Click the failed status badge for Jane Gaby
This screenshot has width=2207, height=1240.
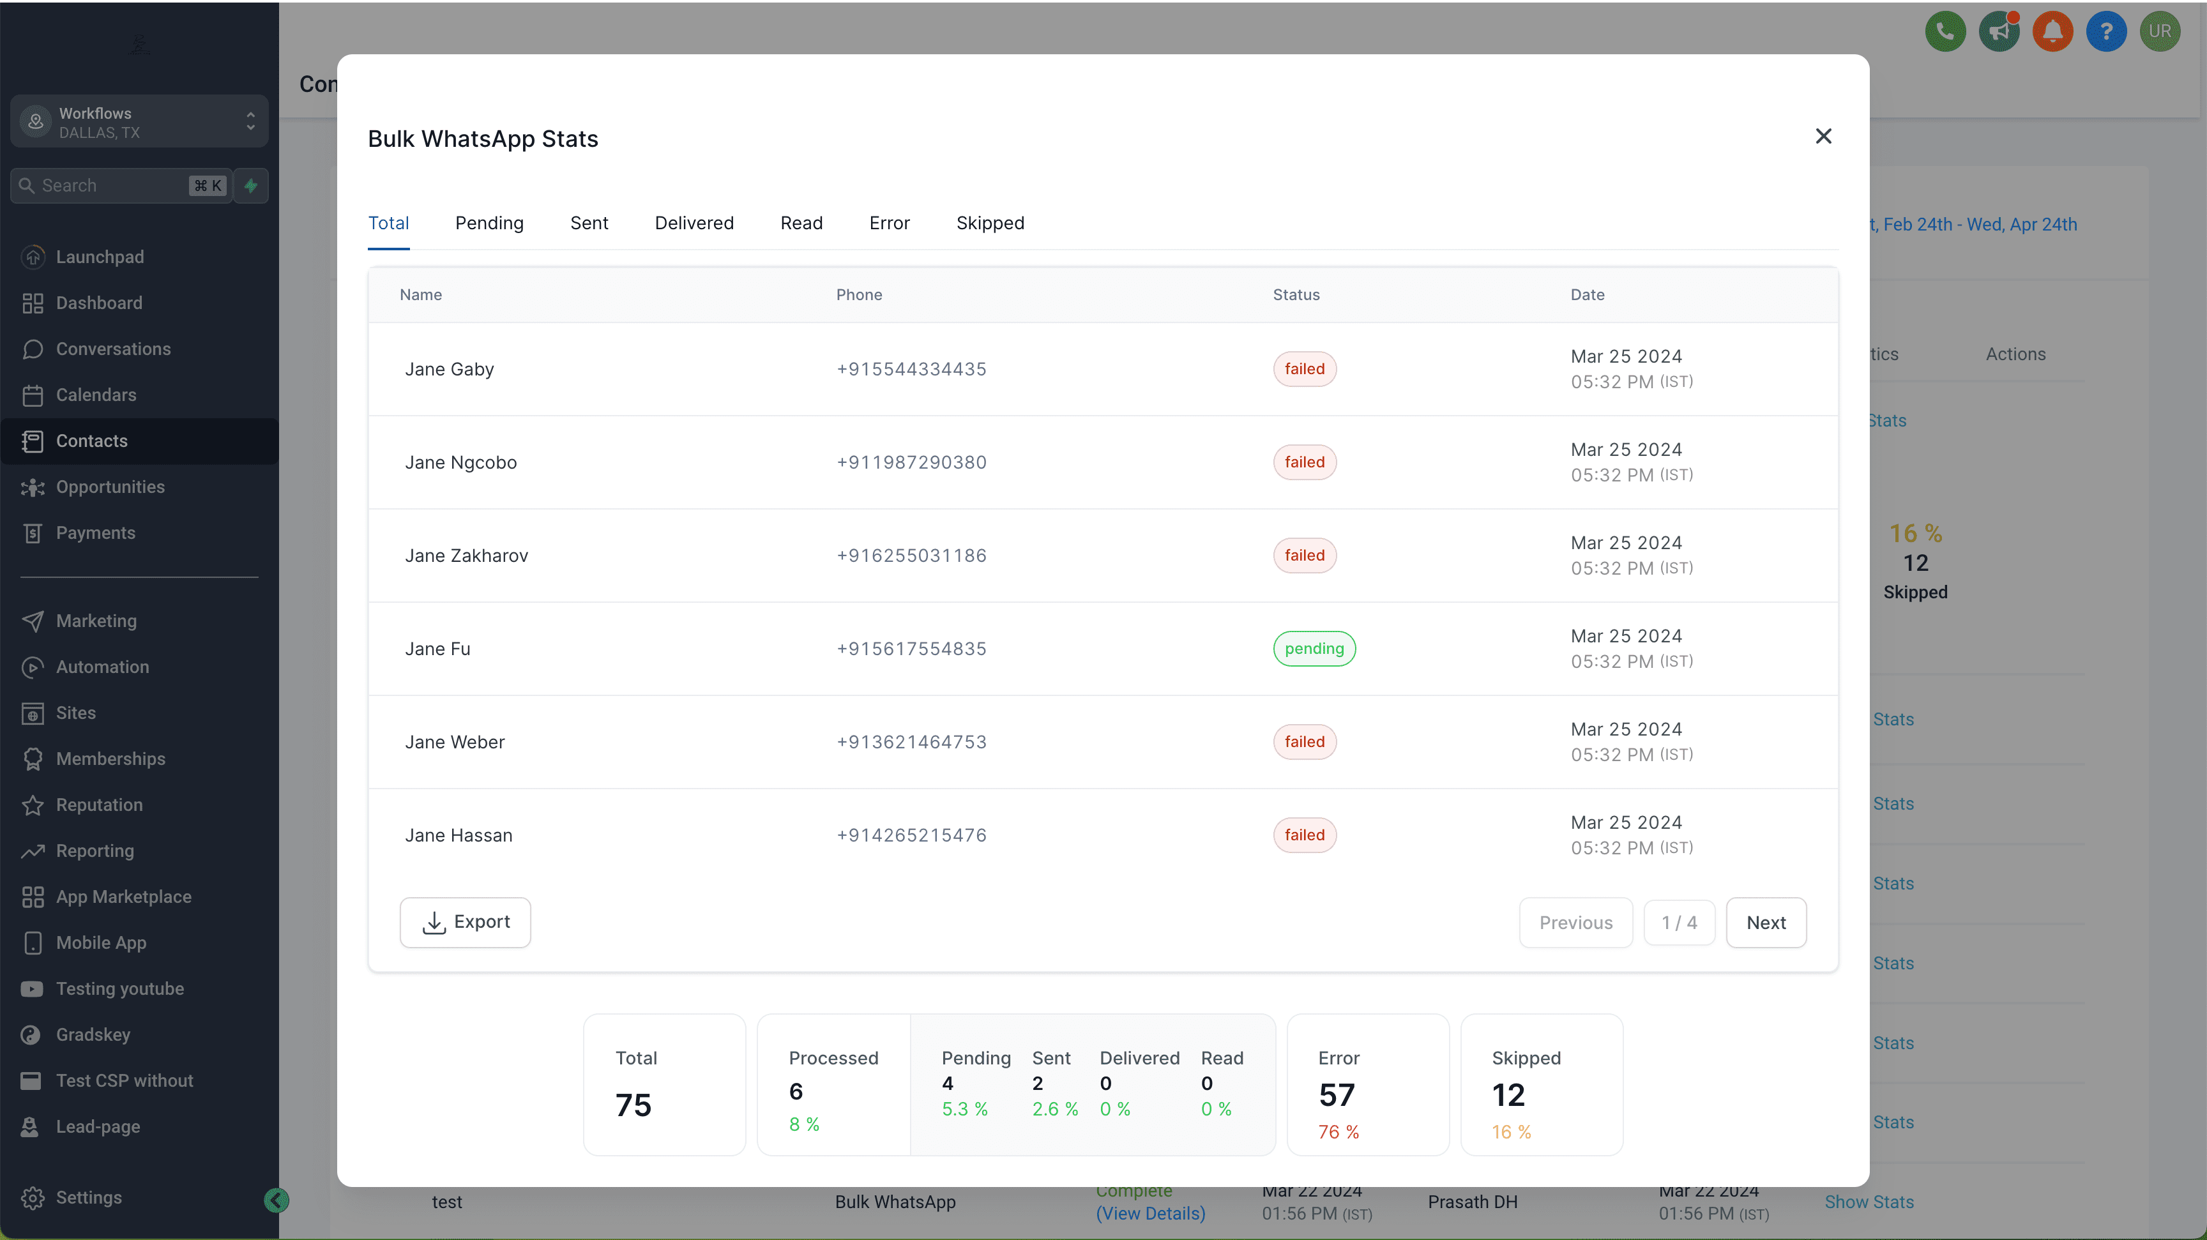pyautogui.click(x=1304, y=369)
